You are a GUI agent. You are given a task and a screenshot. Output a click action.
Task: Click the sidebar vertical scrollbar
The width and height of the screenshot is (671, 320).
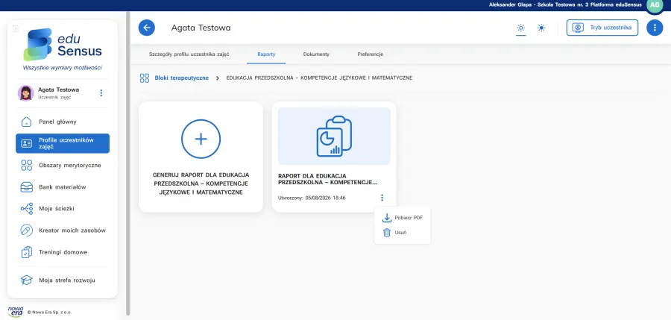128,163
